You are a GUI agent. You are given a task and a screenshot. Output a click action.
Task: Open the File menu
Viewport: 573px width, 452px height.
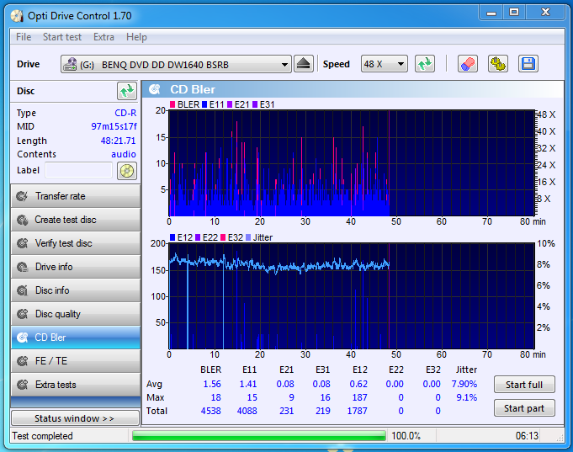[24, 37]
